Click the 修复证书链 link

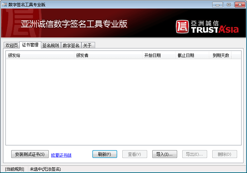coord(61,155)
